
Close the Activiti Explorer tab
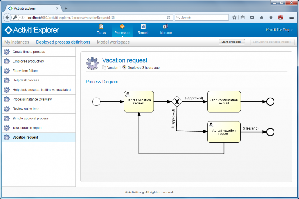57,8
